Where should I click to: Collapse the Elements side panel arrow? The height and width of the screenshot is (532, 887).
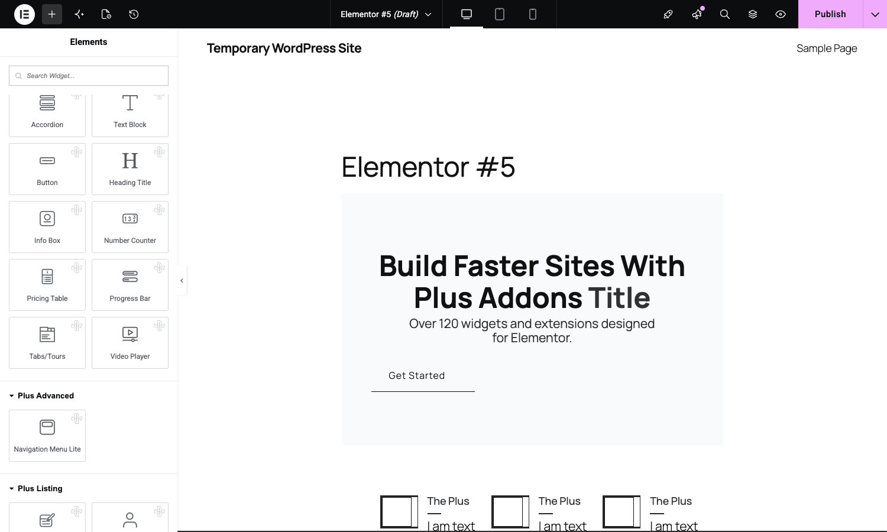182,281
